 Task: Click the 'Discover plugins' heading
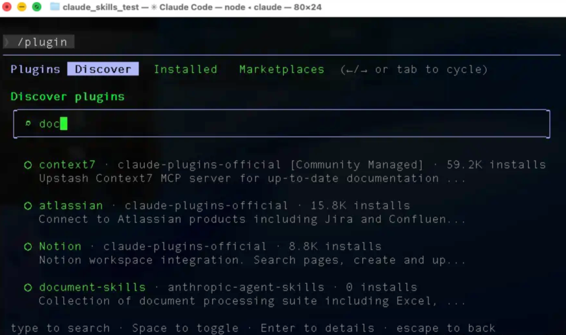click(68, 96)
